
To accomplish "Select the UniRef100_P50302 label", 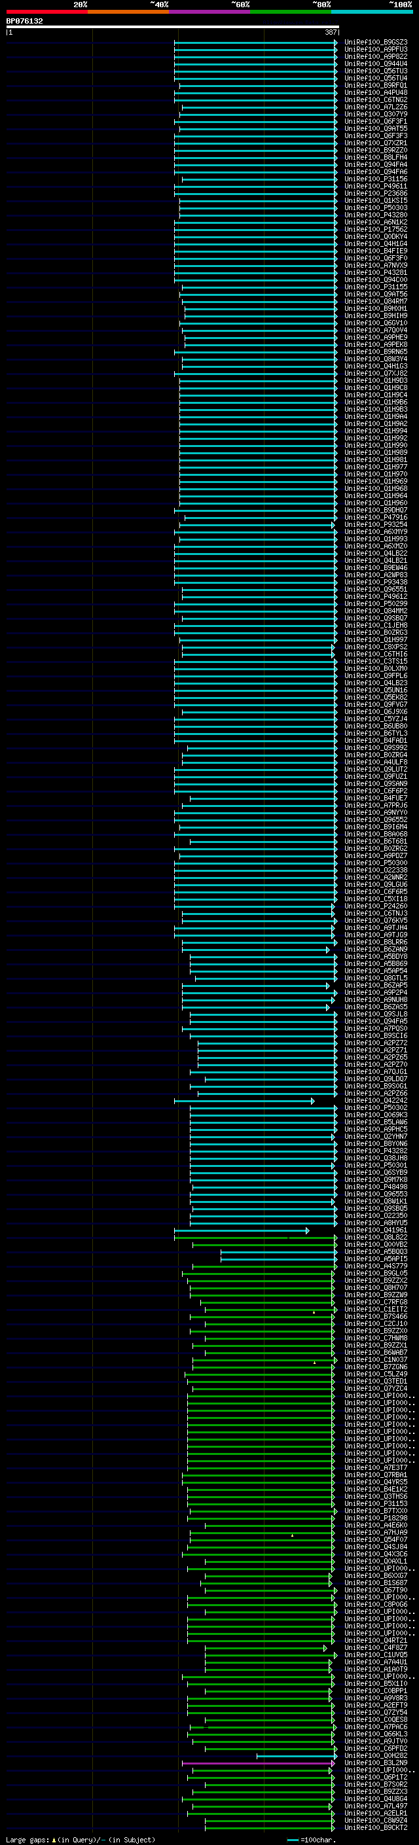I will tap(376, 1107).
